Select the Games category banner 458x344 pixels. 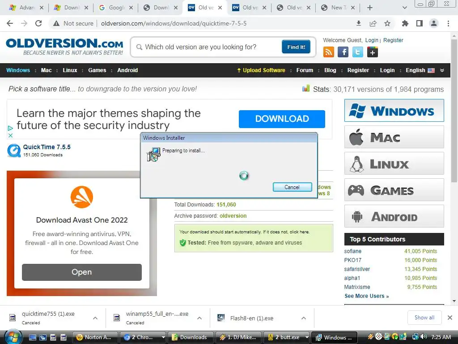point(394,190)
